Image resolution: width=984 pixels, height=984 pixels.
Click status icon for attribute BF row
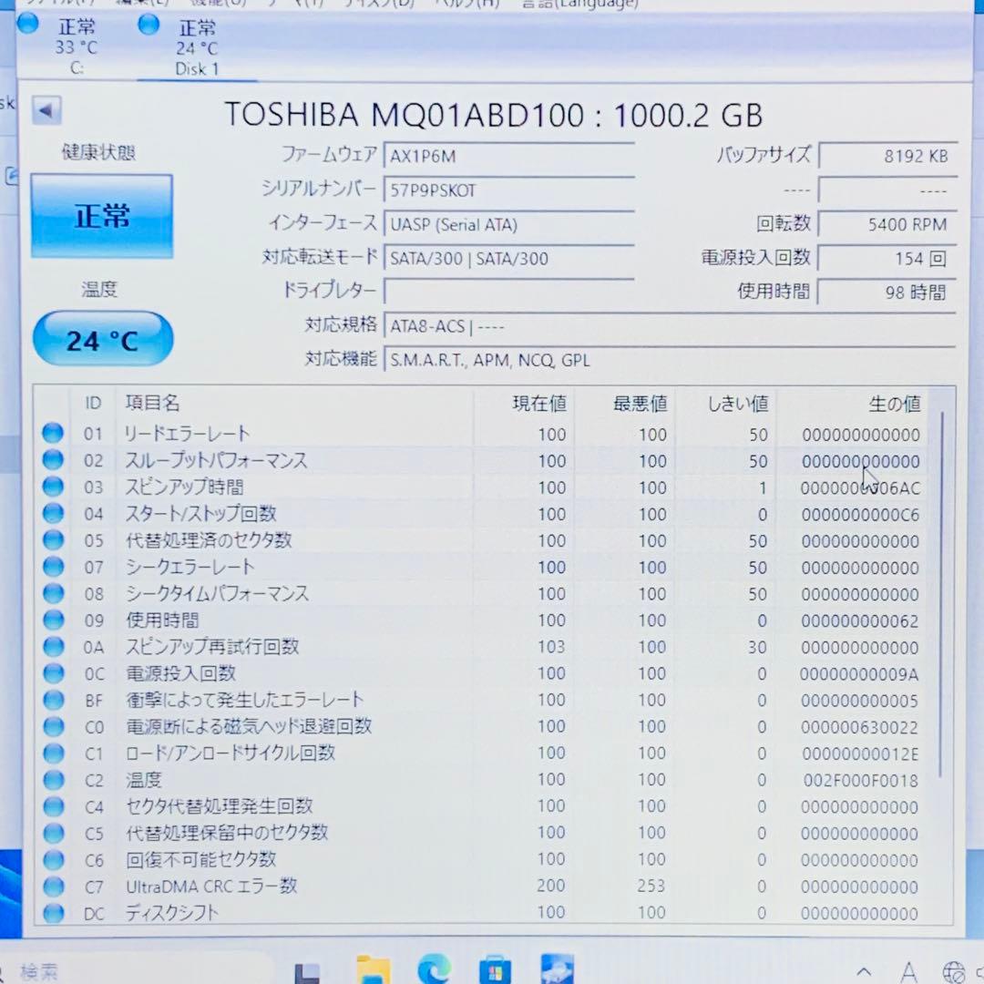coord(54,700)
